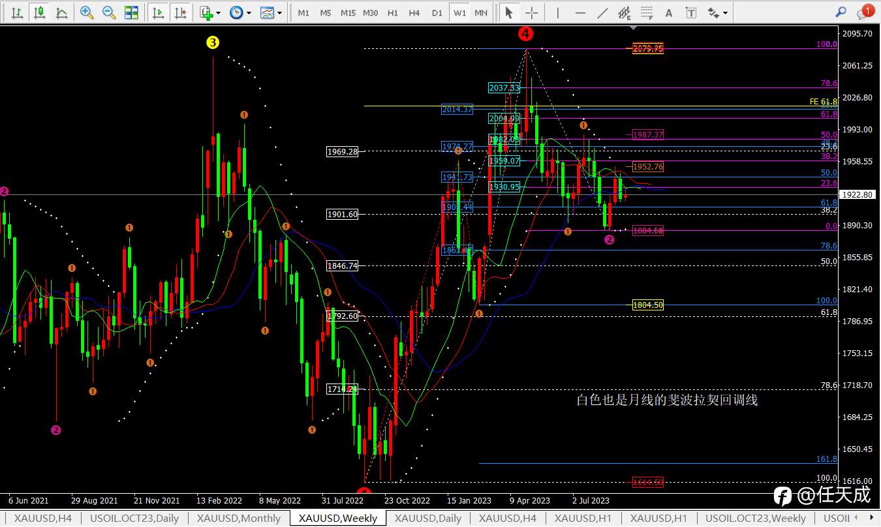This screenshot has width=881, height=527.
Task: Click the 1901.60 white level label
Action: click(343, 214)
